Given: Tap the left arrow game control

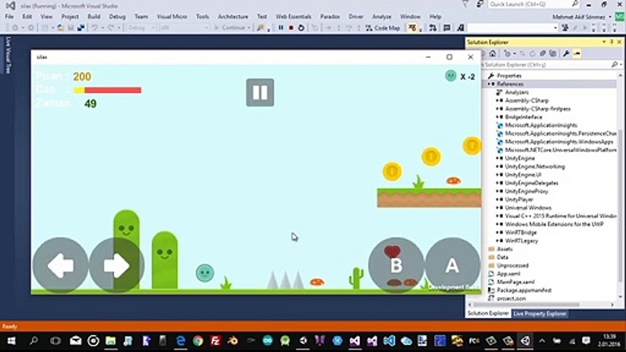Looking at the screenshot, I should pyautogui.click(x=61, y=265).
